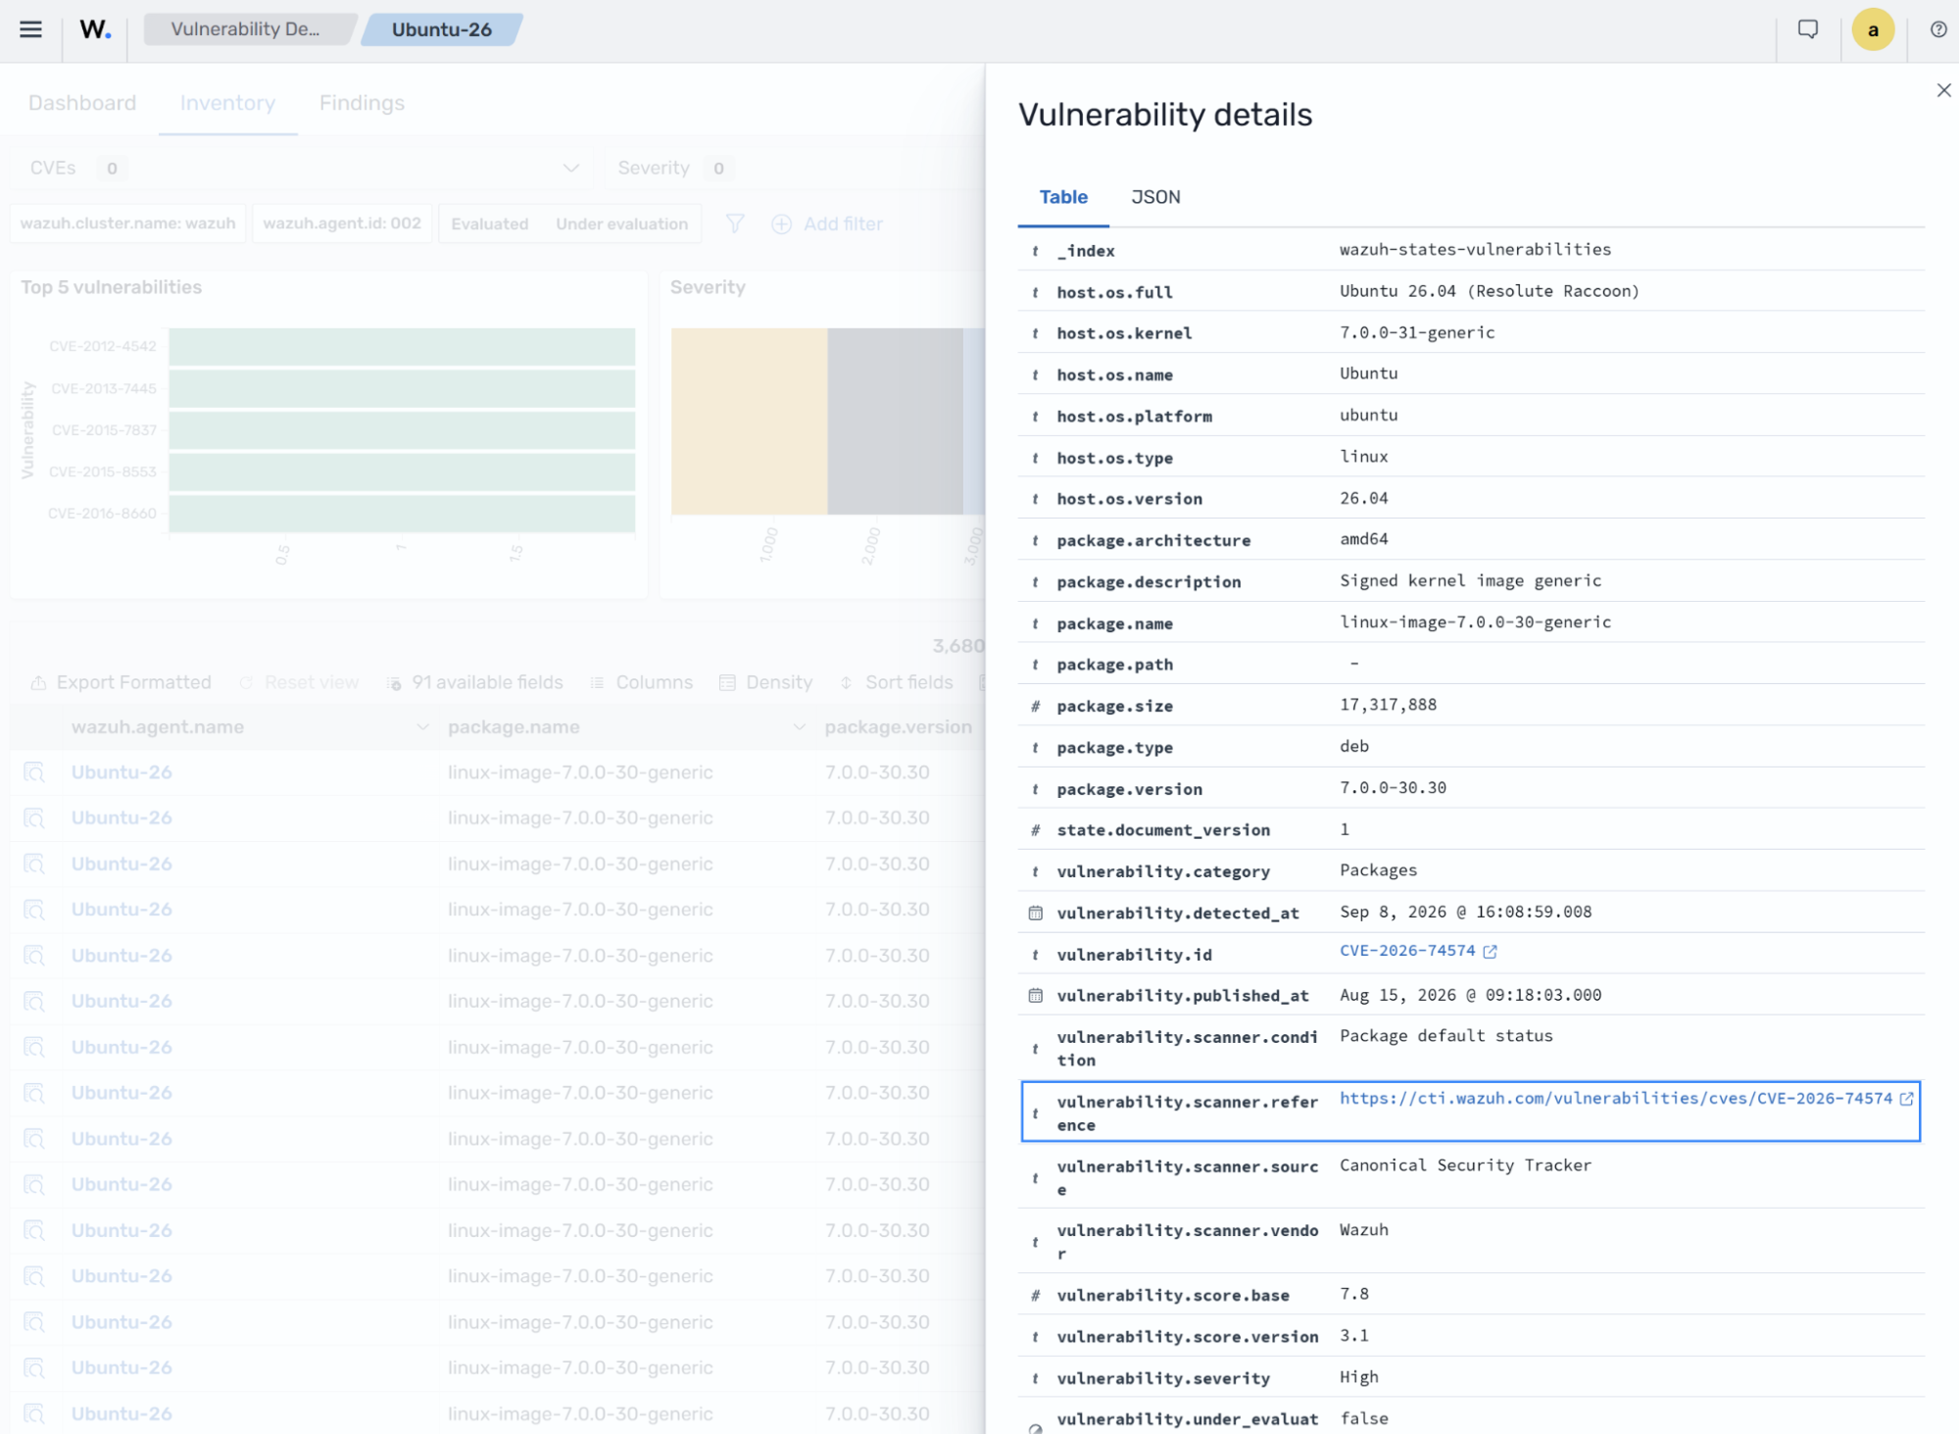Switch to the JSON tab

(x=1155, y=197)
